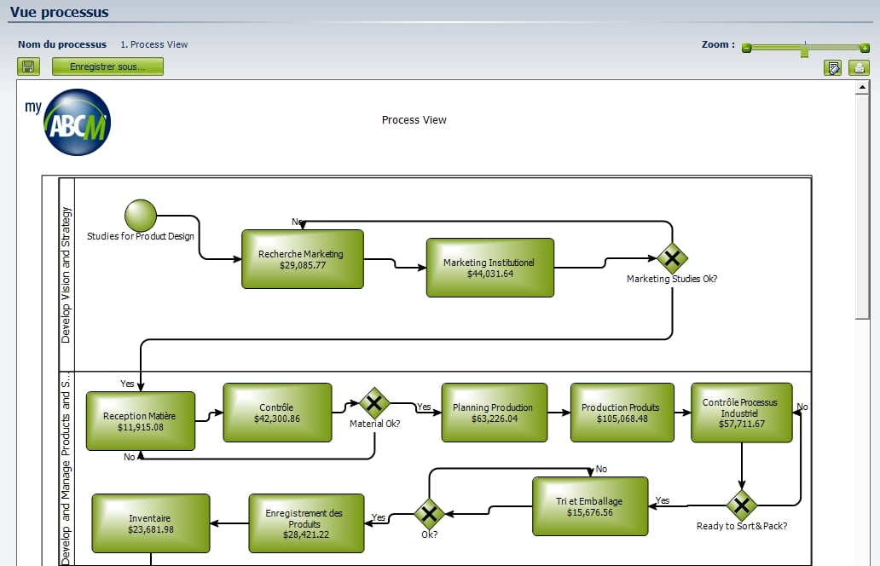Select the Recherche Marketing activity box
This screenshot has width=880, height=566.
click(x=303, y=259)
